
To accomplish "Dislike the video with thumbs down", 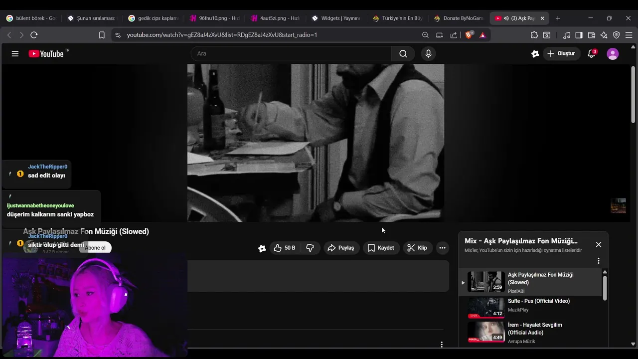I will pyautogui.click(x=310, y=248).
